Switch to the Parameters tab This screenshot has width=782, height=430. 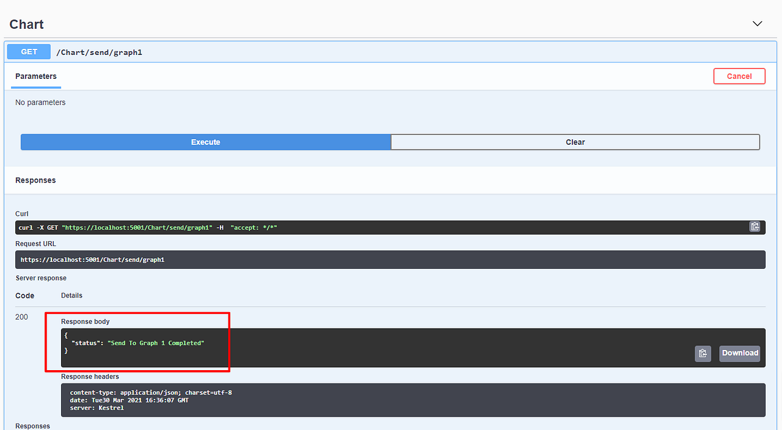pos(35,76)
